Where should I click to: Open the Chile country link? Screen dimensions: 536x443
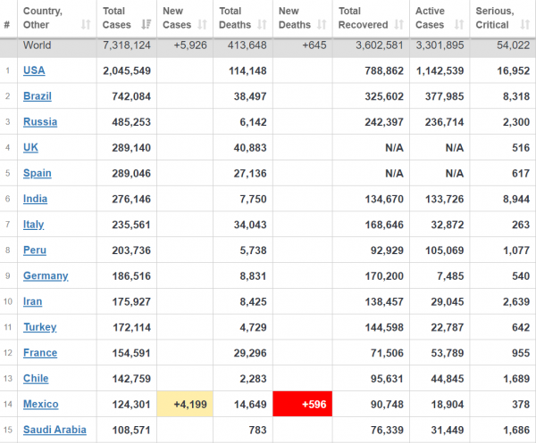coord(36,379)
